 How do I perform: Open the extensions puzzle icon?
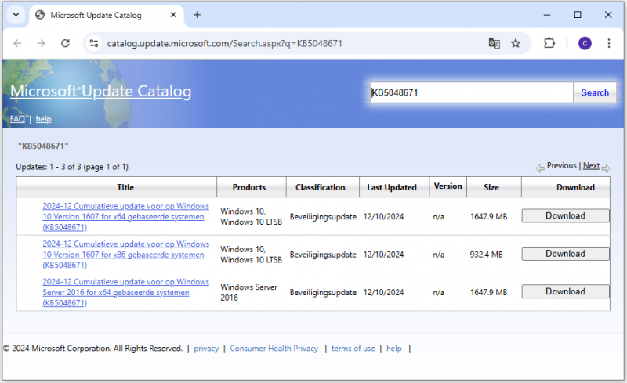pos(549,43)
